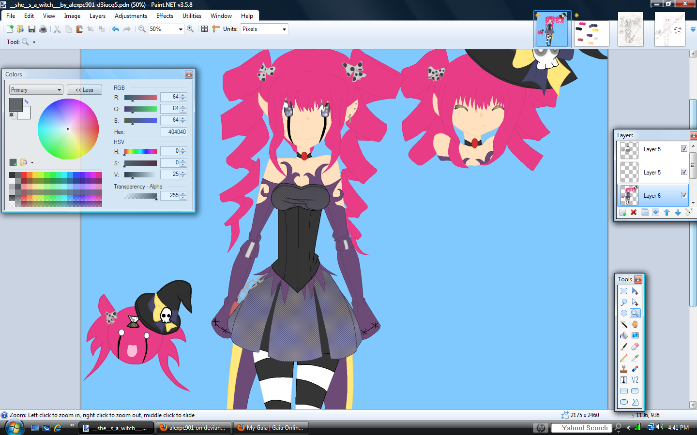Increase Transparency Alpha value stepper

coord(183,193)
